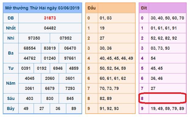The width and height of the screenshot is (190, 117).
Task: Click the Sáu row label
Action: (11, 98)
